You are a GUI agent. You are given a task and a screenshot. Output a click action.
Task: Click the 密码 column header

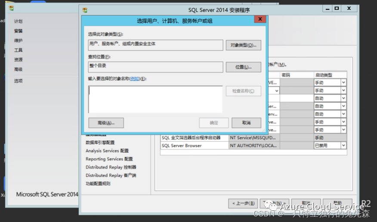point(297,75)
